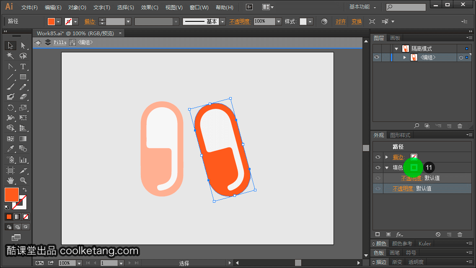Select the Rotate tool
476x268 pixels.
click(10, 108)
